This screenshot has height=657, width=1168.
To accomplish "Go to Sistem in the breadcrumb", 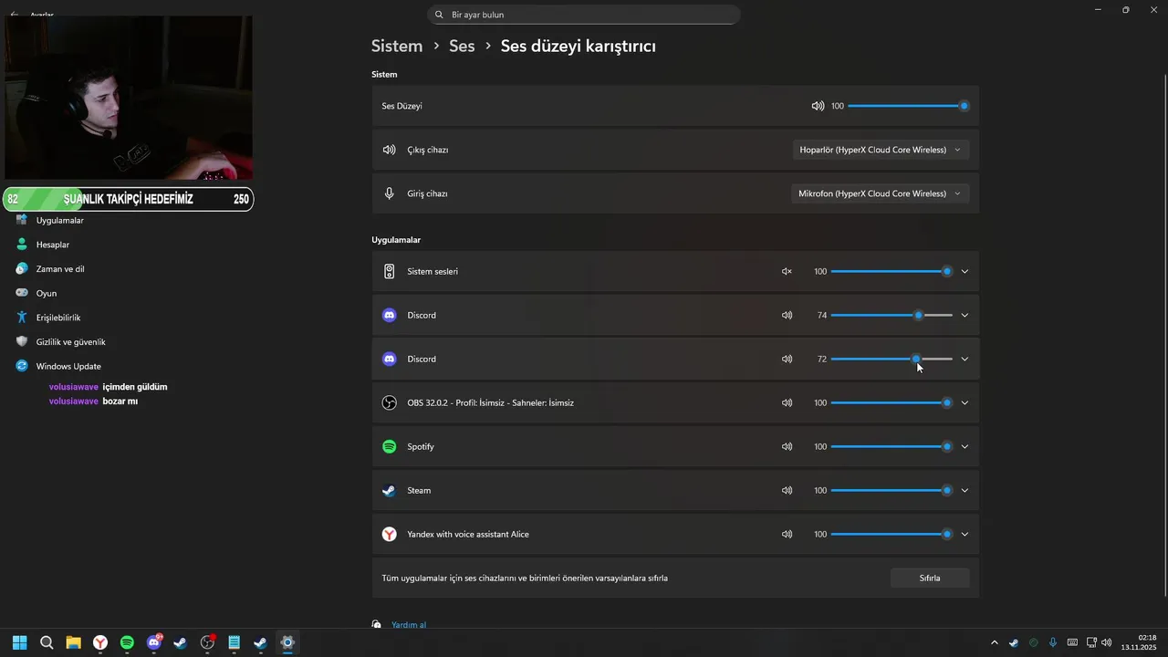I will point(396,46).
